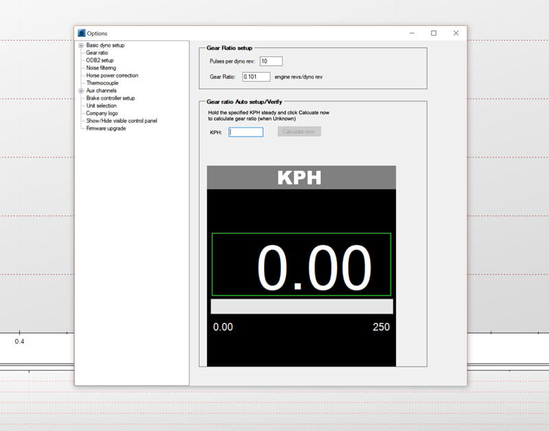Viewport: 549px width, 431px height.
Task: Click the gauge maximum value 250
Action: tap(381, 327)
